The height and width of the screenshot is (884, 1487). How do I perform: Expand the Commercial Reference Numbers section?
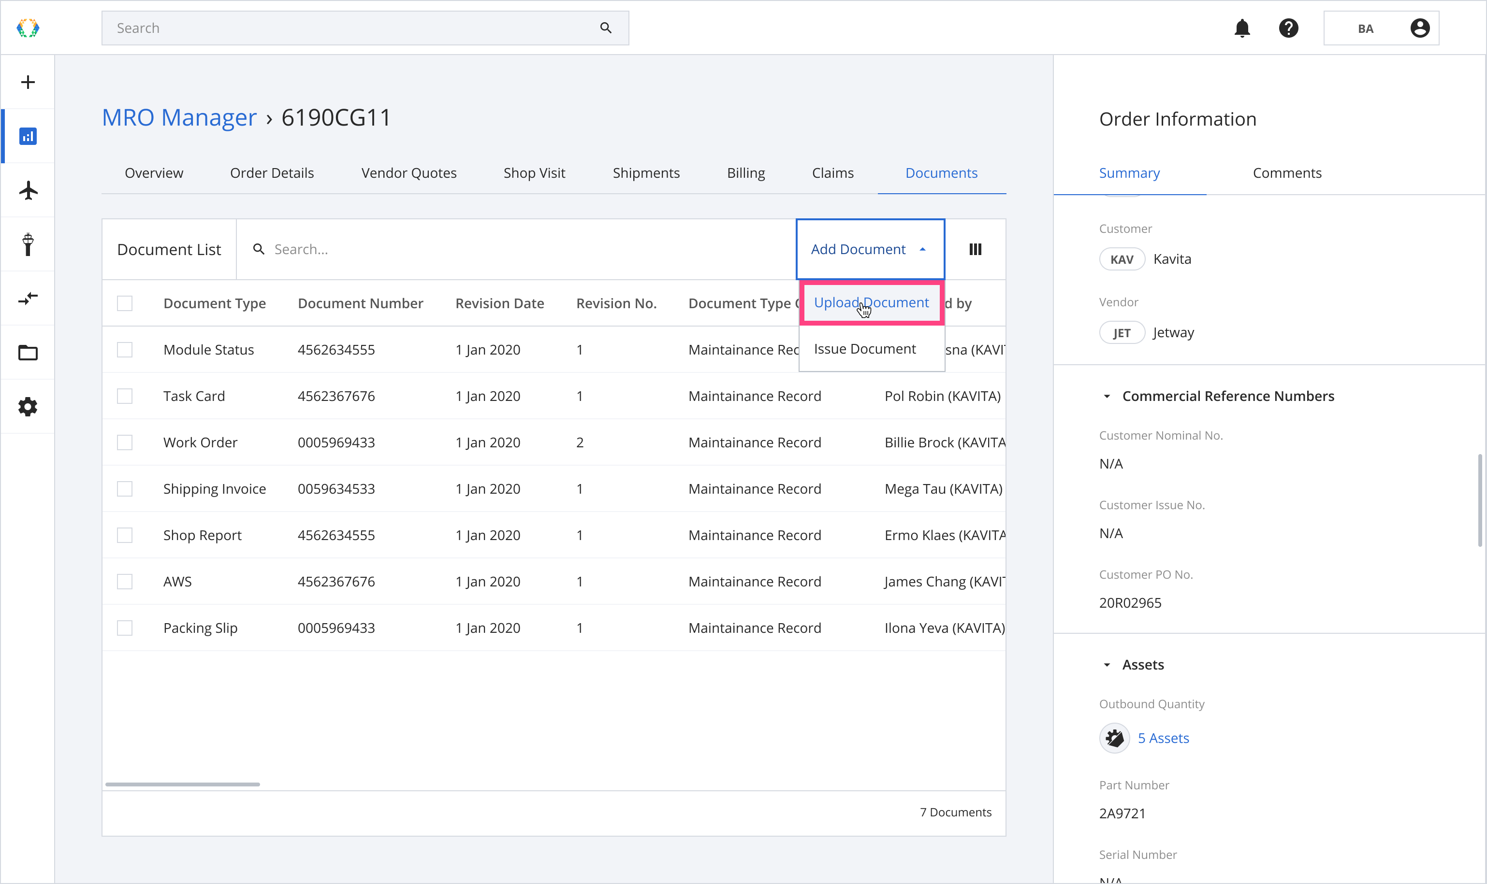point(1109,395)
